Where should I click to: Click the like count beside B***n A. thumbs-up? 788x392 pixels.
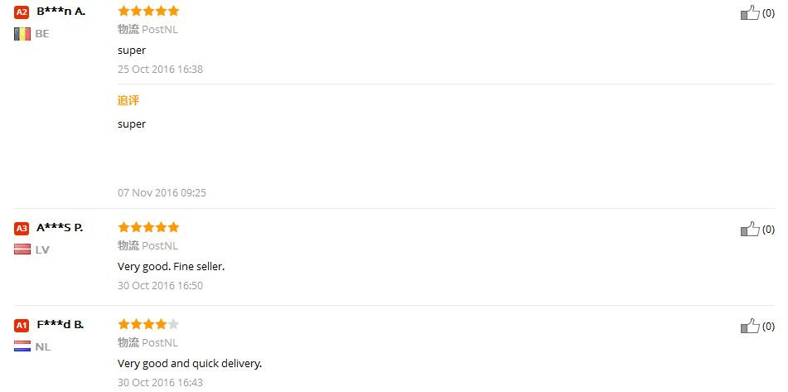pyautogui.click(x=768, y=13)
